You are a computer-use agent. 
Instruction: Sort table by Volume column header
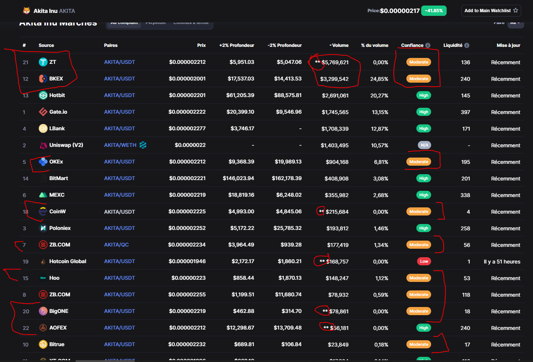tap(339, 45)
